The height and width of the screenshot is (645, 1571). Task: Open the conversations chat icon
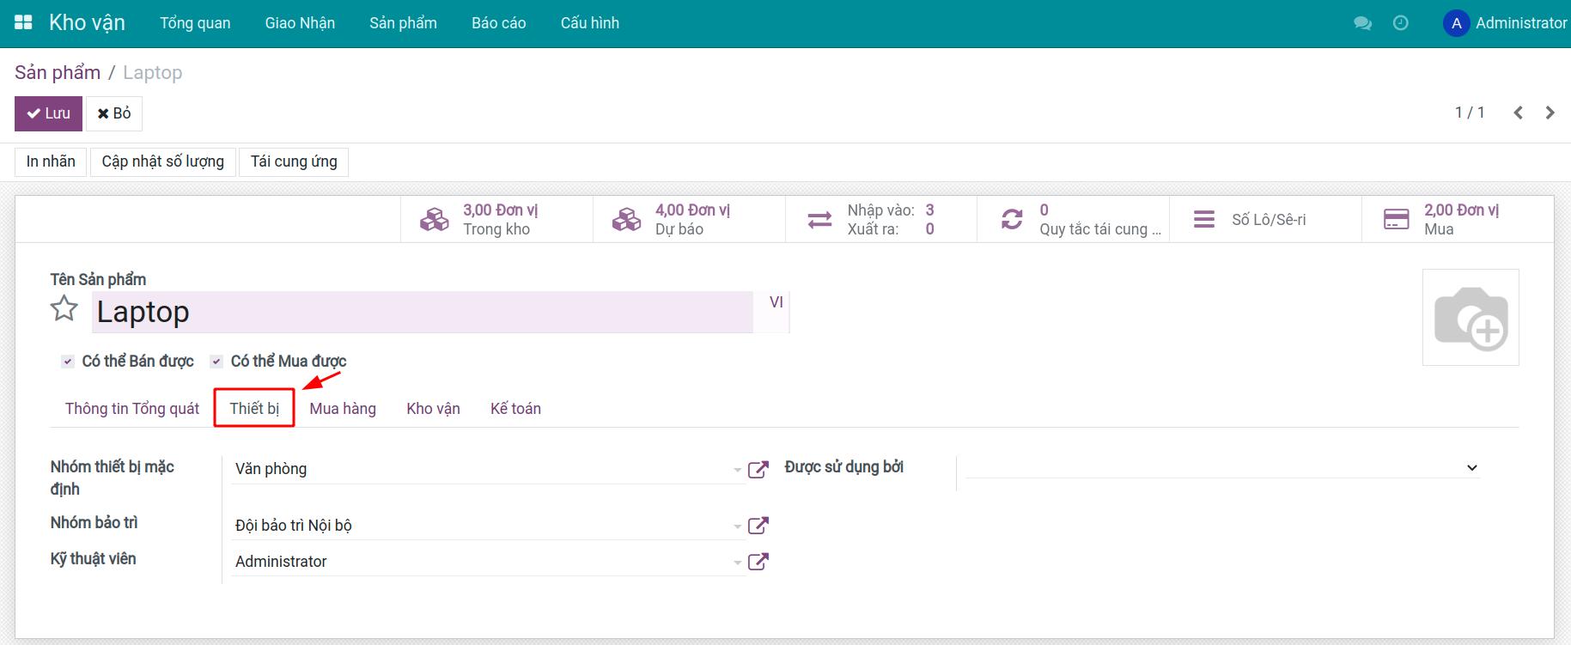[1362, 23]
